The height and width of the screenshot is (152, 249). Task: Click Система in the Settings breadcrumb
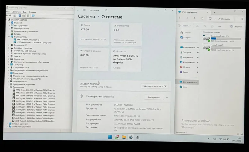coord(87,16)
